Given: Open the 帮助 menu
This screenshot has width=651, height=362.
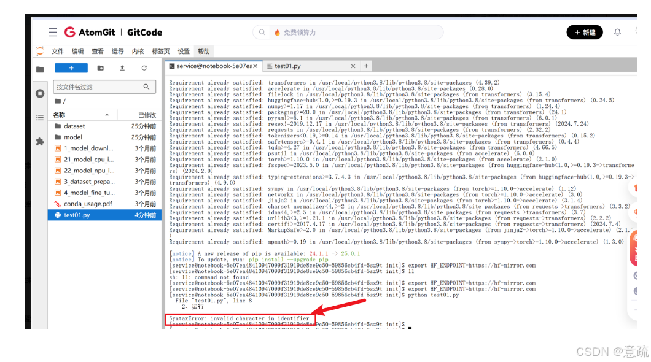Looking at the screenshot, I should click(203, 52).
